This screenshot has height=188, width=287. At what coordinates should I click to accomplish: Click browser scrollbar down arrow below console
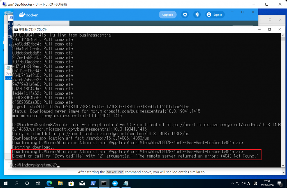(x=283, y=172)
